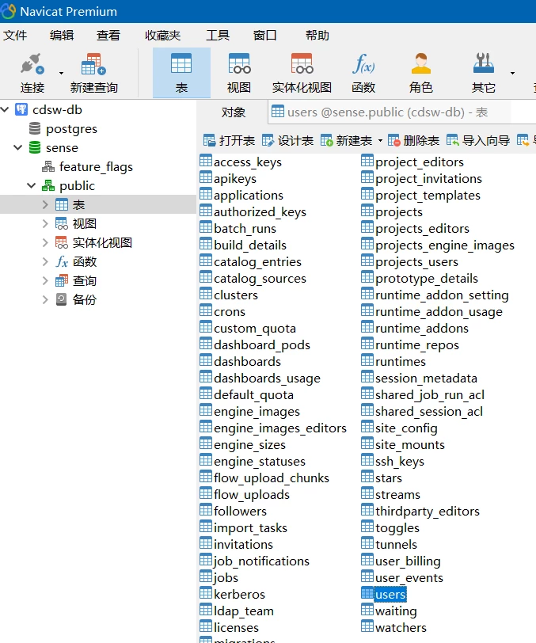Open the 文件 menu
536x643 pixels.
(15, 36)
